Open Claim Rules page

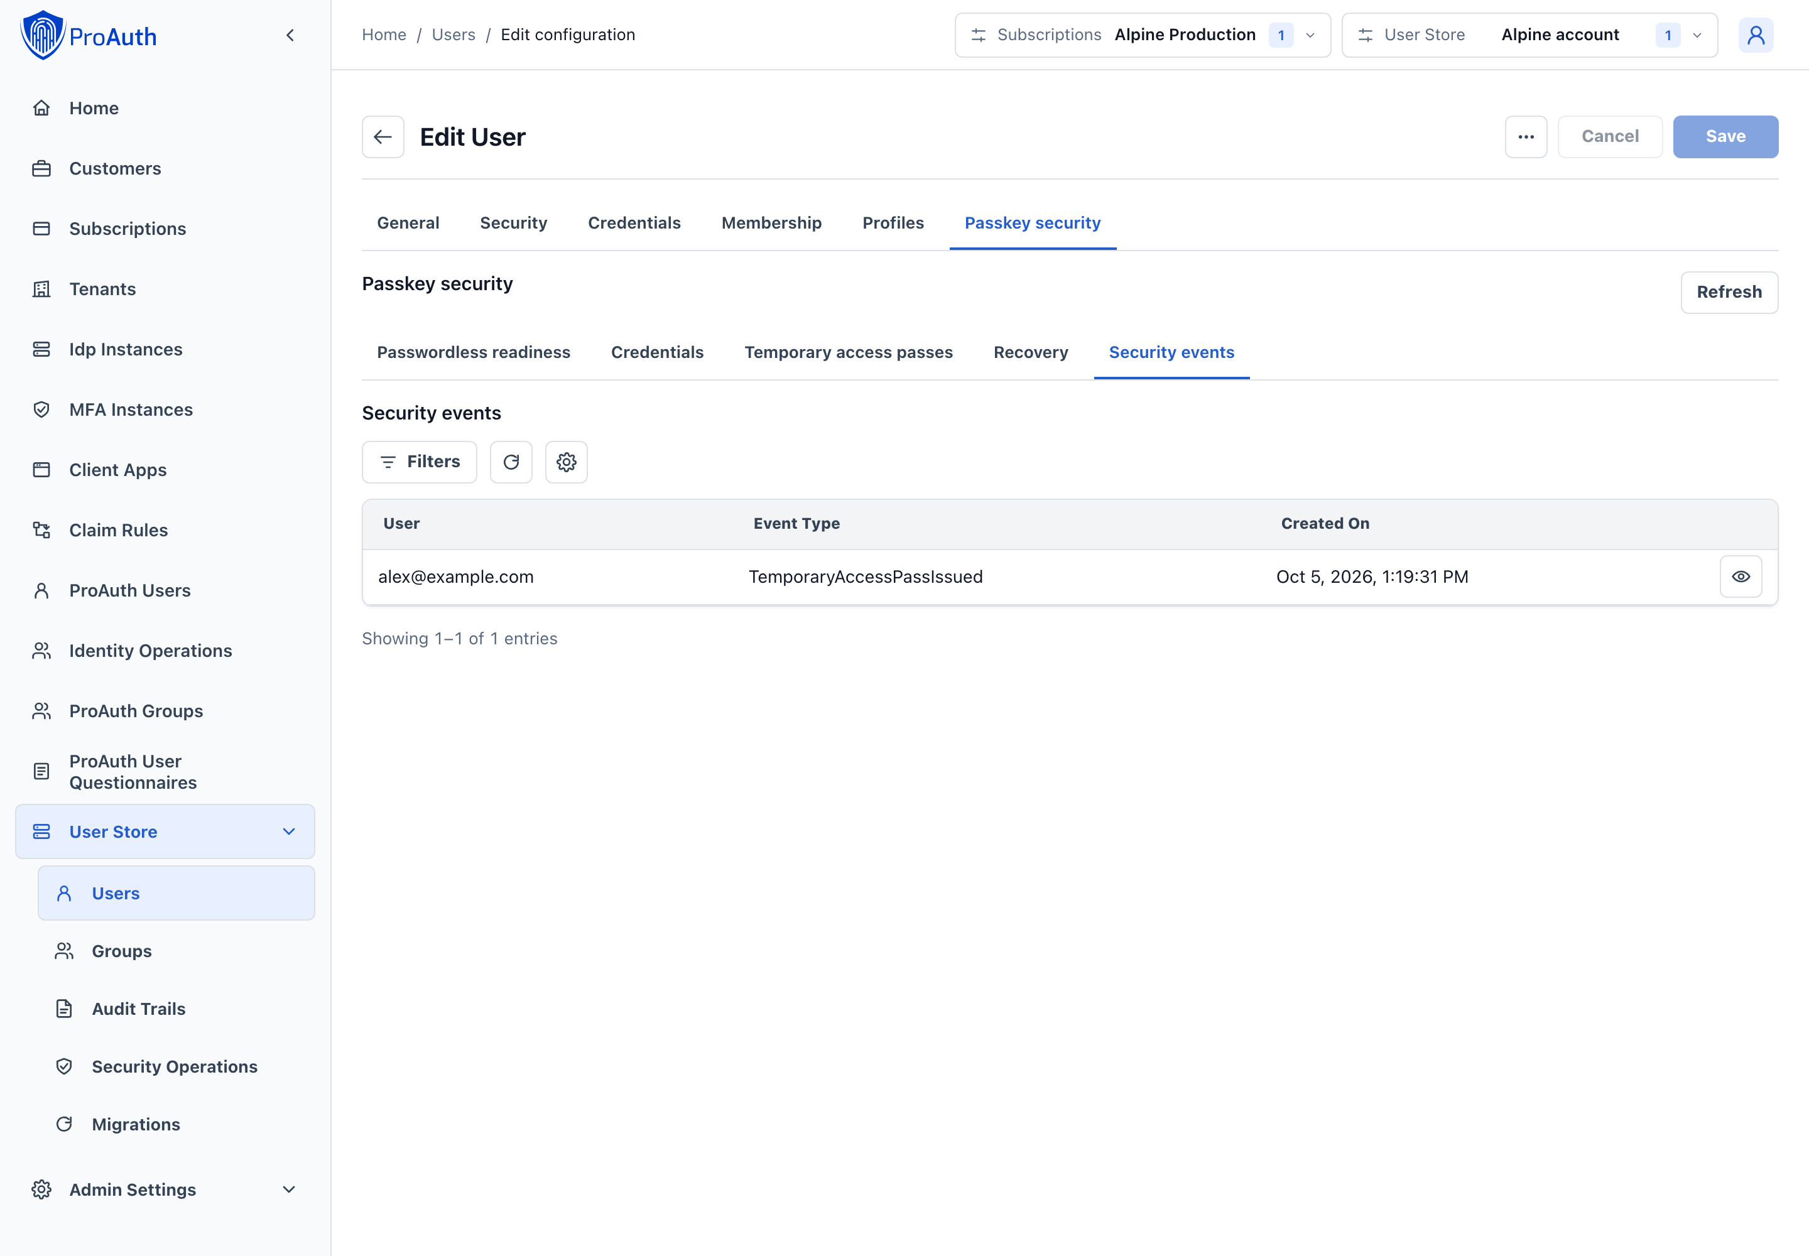[165, 531]
